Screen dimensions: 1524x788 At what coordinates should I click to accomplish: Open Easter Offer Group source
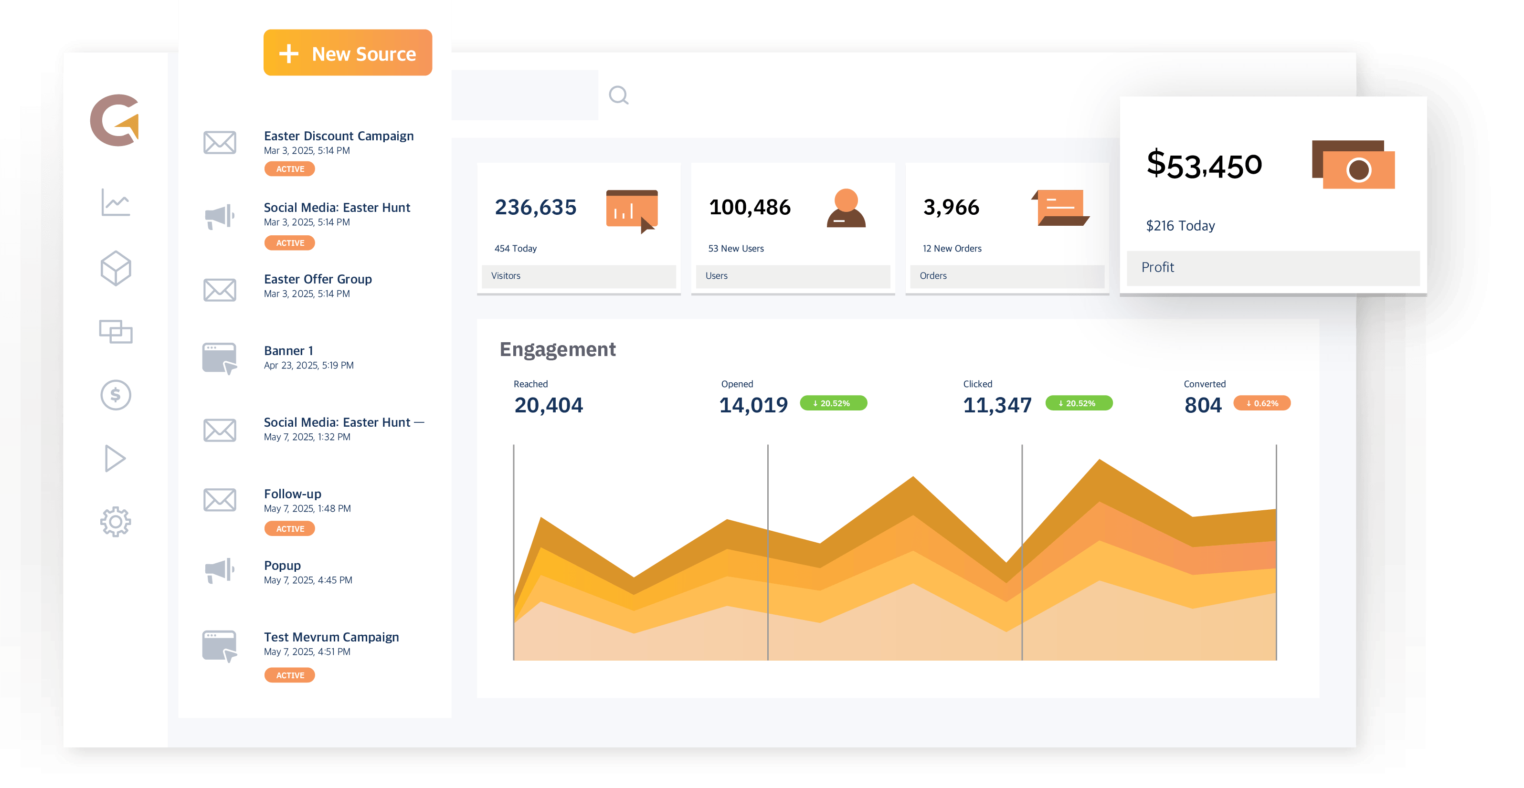point(317,279)
